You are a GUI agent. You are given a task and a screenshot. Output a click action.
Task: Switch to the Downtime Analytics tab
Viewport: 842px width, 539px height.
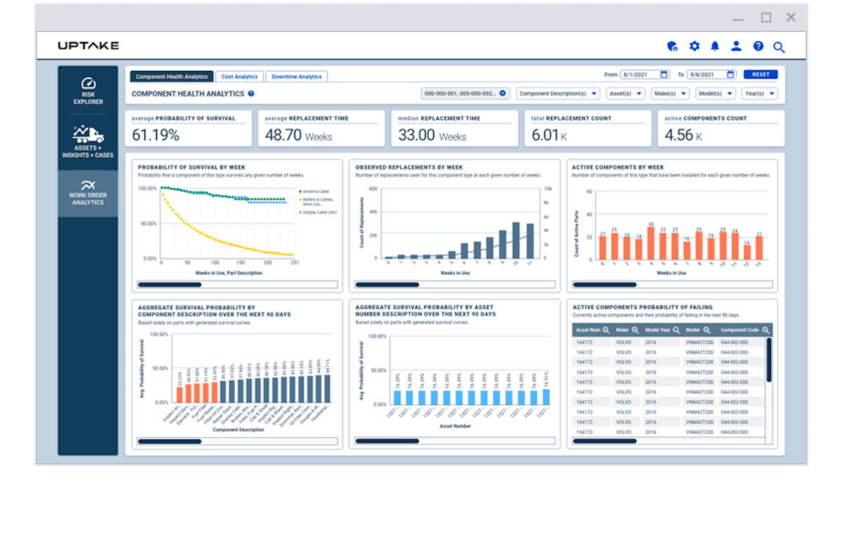coord(297,76)
